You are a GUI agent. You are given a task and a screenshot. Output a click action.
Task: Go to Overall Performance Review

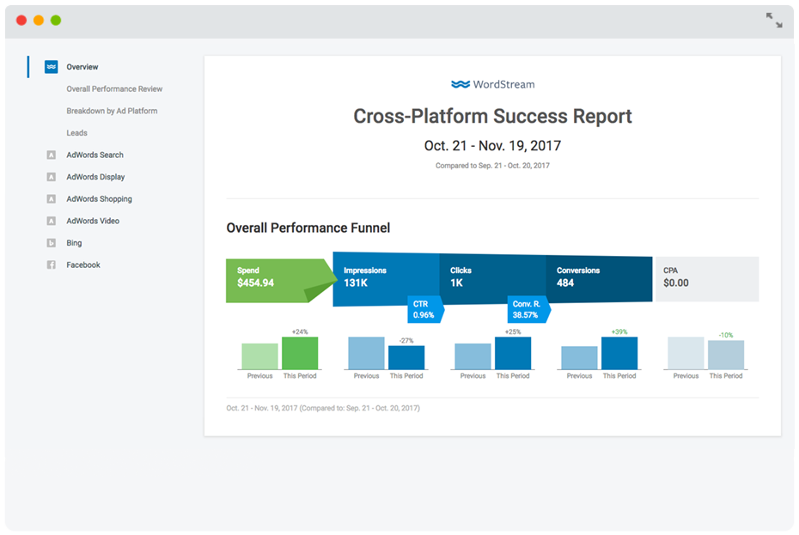(x=114, y=88)
